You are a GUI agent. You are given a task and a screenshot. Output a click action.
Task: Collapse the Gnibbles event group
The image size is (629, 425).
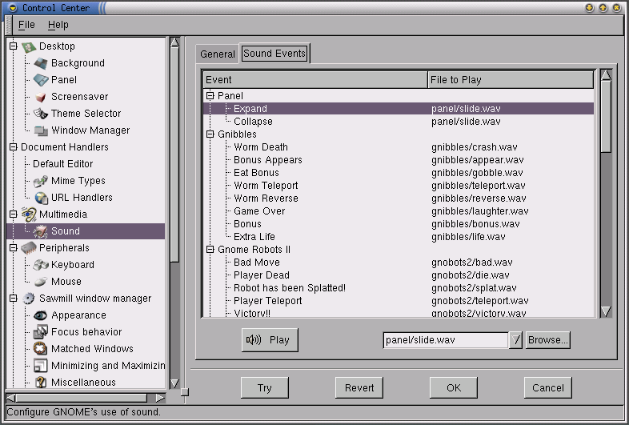point(210,134)
